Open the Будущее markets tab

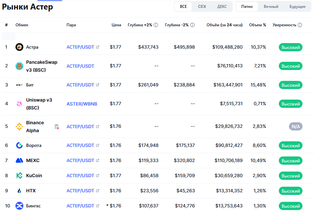[297, 7]
